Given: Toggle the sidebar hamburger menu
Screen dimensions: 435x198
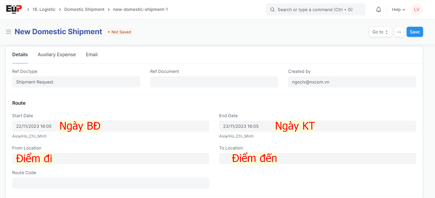Looking at the screenshot, I should (x=8, y=32).
